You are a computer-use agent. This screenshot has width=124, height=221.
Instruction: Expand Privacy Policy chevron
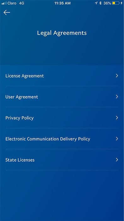point(117,118)
